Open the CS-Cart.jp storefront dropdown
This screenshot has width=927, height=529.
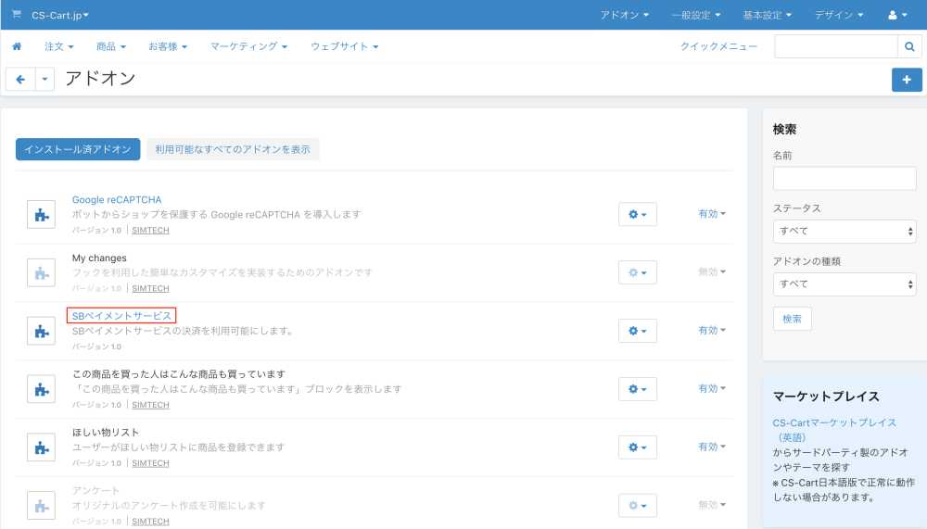(59, 15)
